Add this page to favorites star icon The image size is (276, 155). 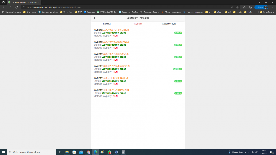tap(237, 7)
